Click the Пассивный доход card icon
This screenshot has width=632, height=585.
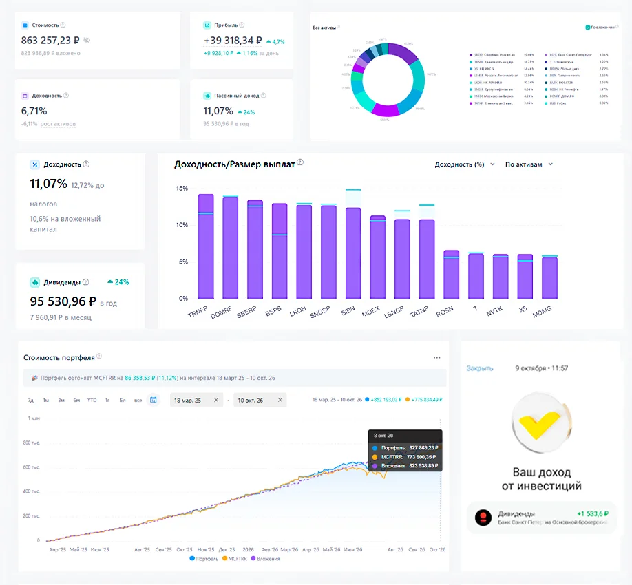pyautogui.click(x=207, y=96)
